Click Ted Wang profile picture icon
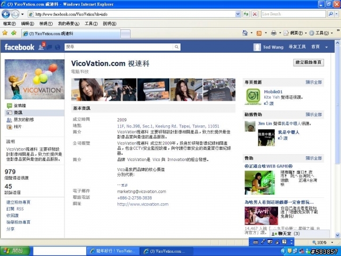341x256 pixels. click(x=257, y=47)
